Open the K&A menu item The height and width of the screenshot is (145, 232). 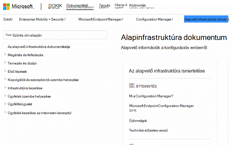click(x=121, y=6)
